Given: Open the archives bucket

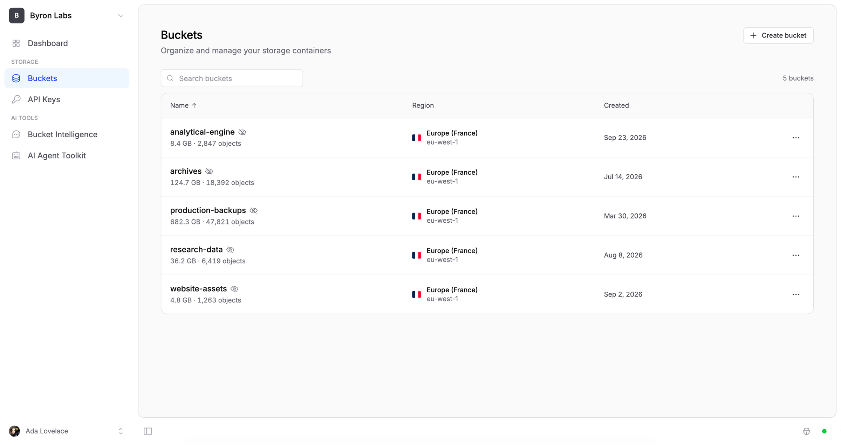Looking at the screenshot, I should tap(186, 171).
